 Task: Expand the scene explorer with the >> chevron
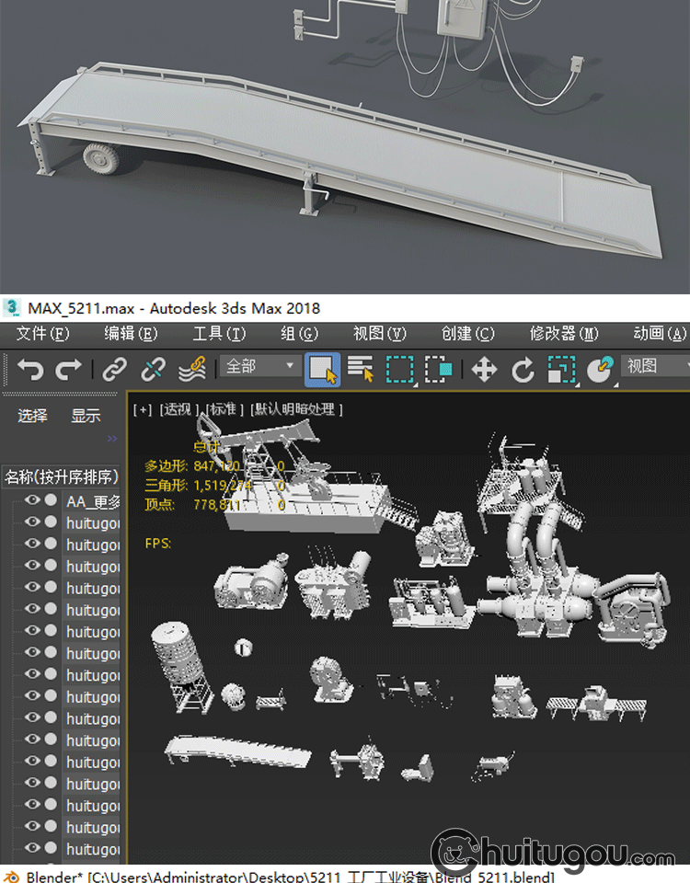pyautogui.click(x=112, y=439)
